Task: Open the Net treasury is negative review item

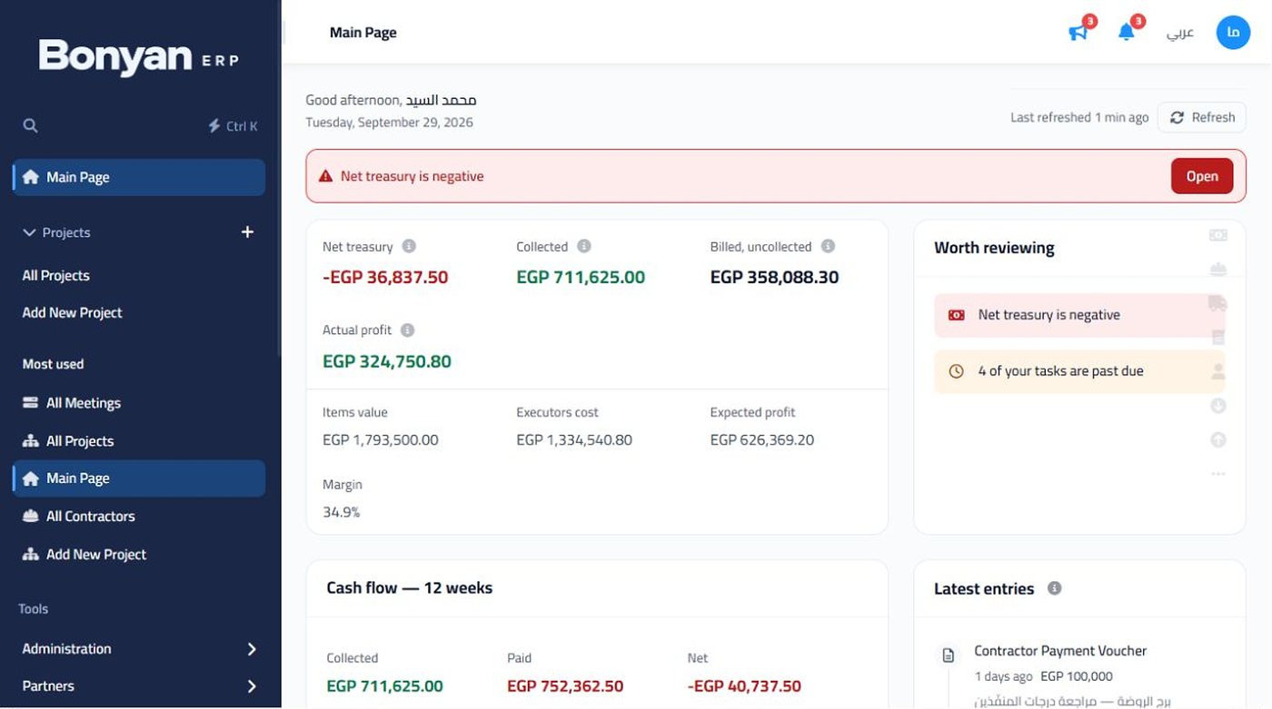Action: [x=1079, y=315]
